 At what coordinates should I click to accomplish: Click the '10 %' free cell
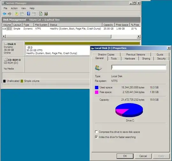point(134,29)
